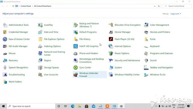
Task: Open AutoPlay icon
Action: [x=40, y=25]
